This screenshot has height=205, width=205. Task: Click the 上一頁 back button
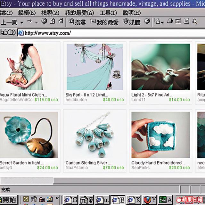click(x=9, y=22)
